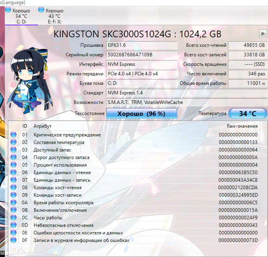The width and height of the screenshot is (268, 257).
Task: Select Время работы контроллера attribute text
Action: tap(63, 203)
